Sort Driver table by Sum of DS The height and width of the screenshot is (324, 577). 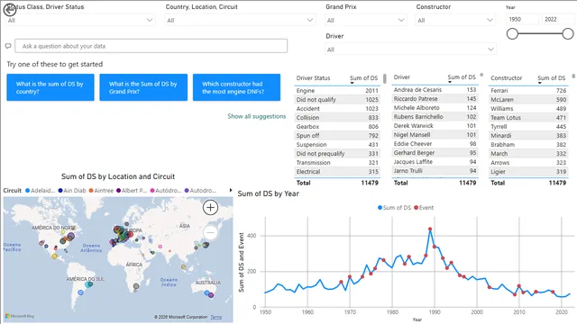(x=462, y=77)
